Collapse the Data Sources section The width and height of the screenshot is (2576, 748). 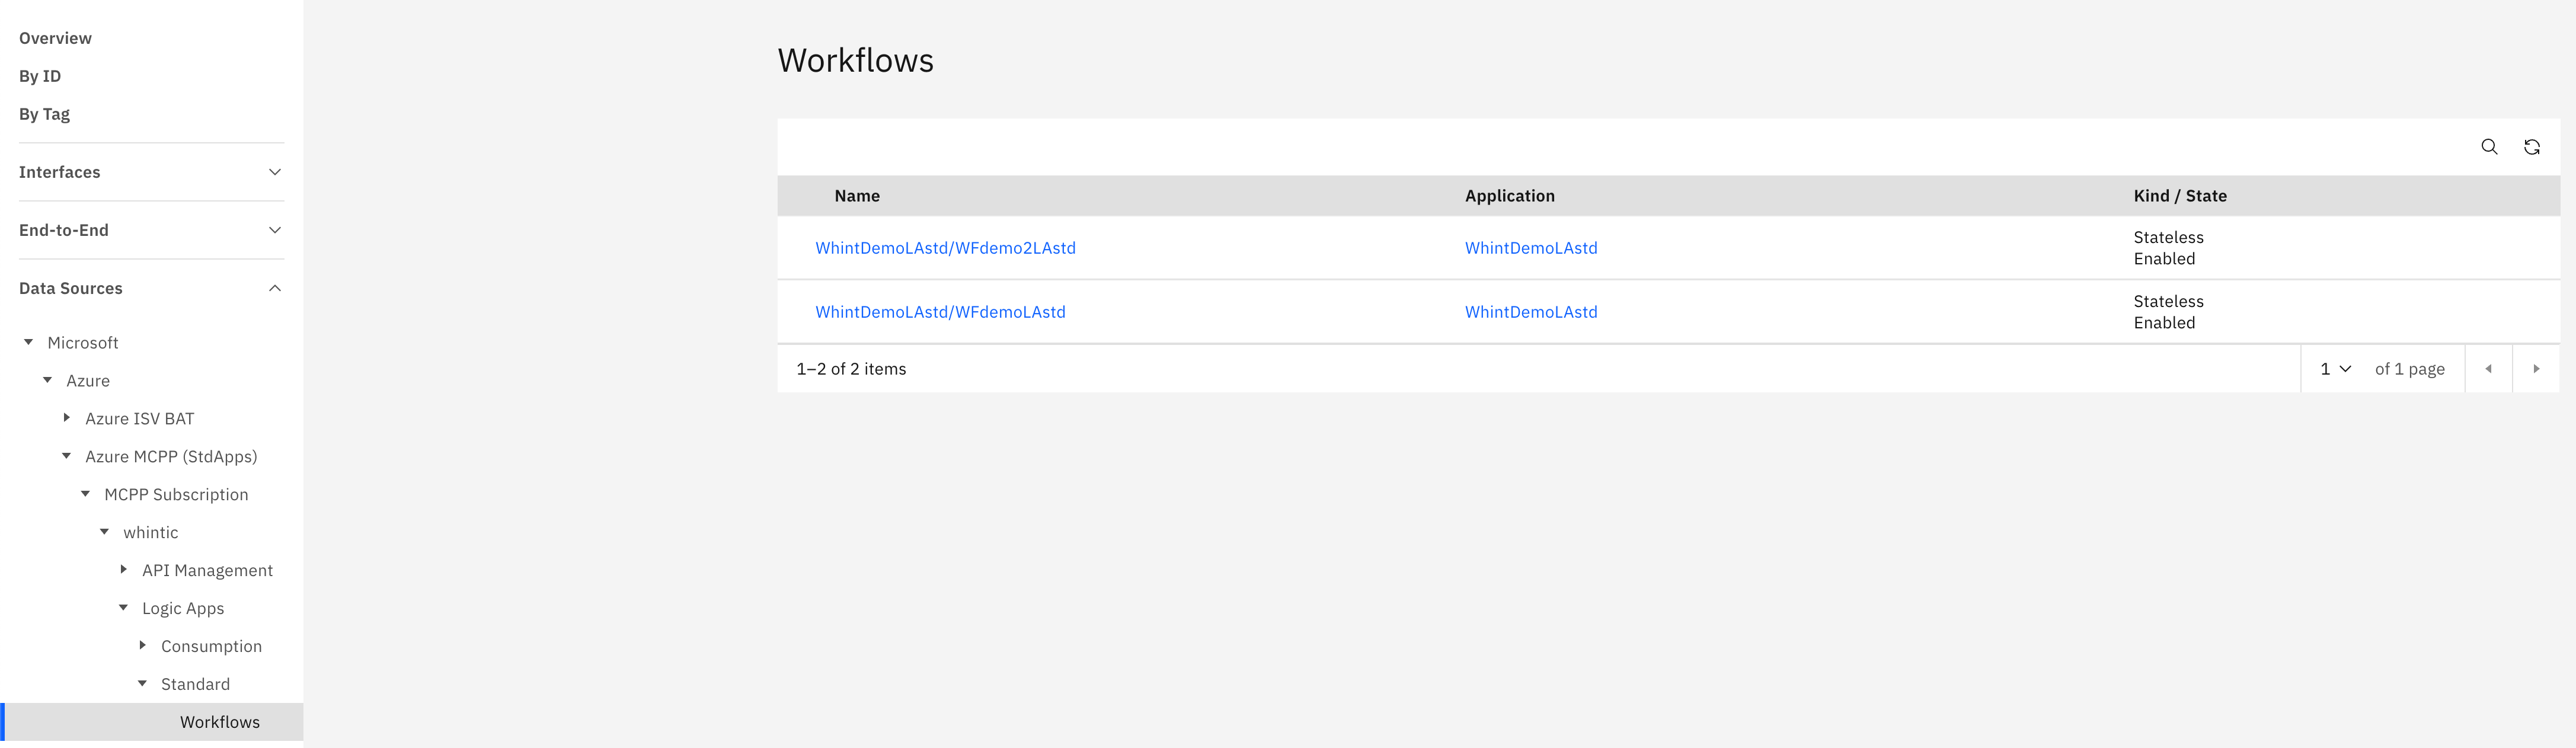point(151,288)
